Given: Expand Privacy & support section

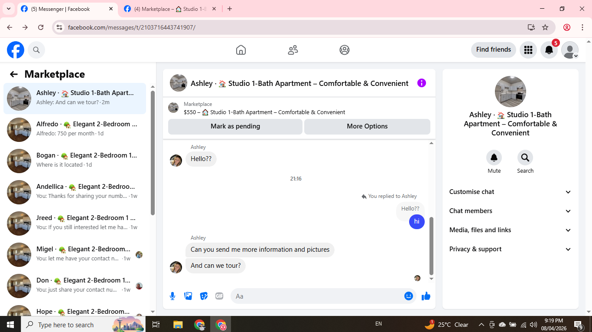Looking at the screenshot, I should coord(511,249).
